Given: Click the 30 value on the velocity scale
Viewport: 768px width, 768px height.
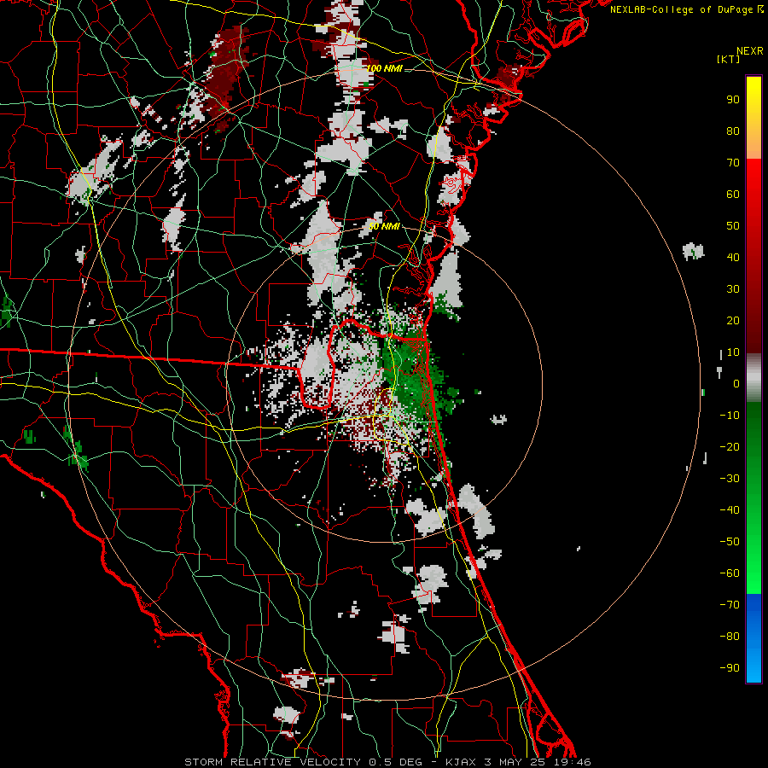Looking at the screenshot, I should click(733, 289).
